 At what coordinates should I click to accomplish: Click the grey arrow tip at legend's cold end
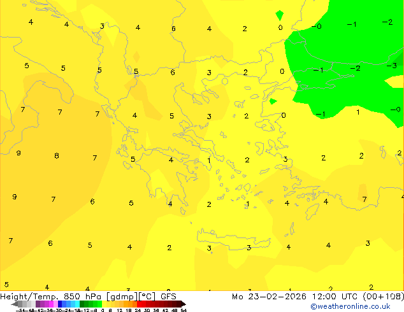point(15,304)
